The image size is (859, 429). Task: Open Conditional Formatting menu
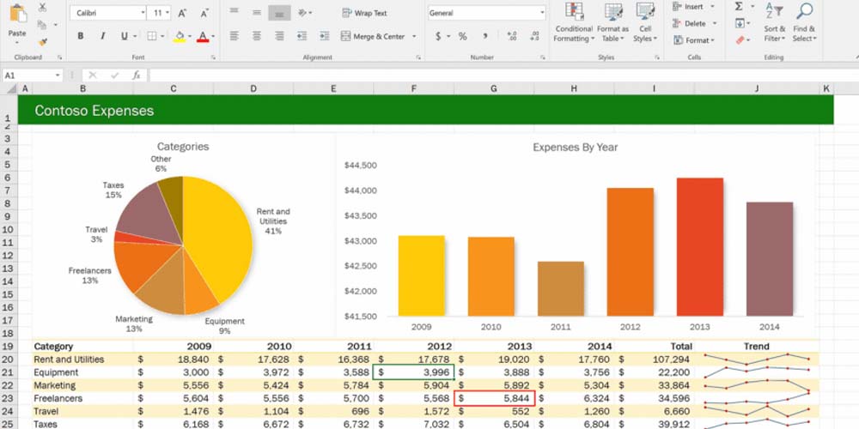(574, 22)
